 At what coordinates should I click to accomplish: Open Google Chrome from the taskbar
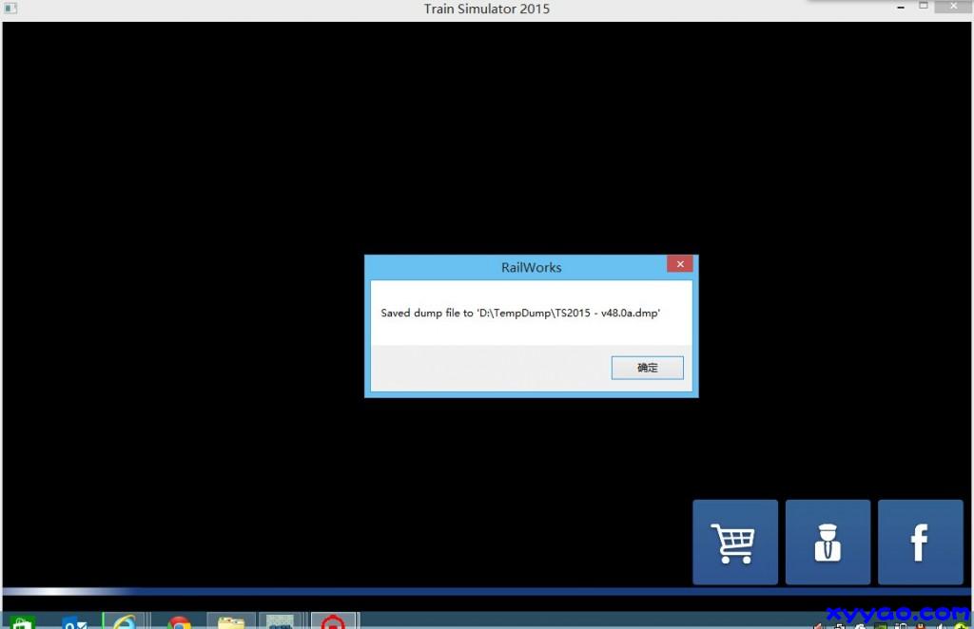[179, 621]
